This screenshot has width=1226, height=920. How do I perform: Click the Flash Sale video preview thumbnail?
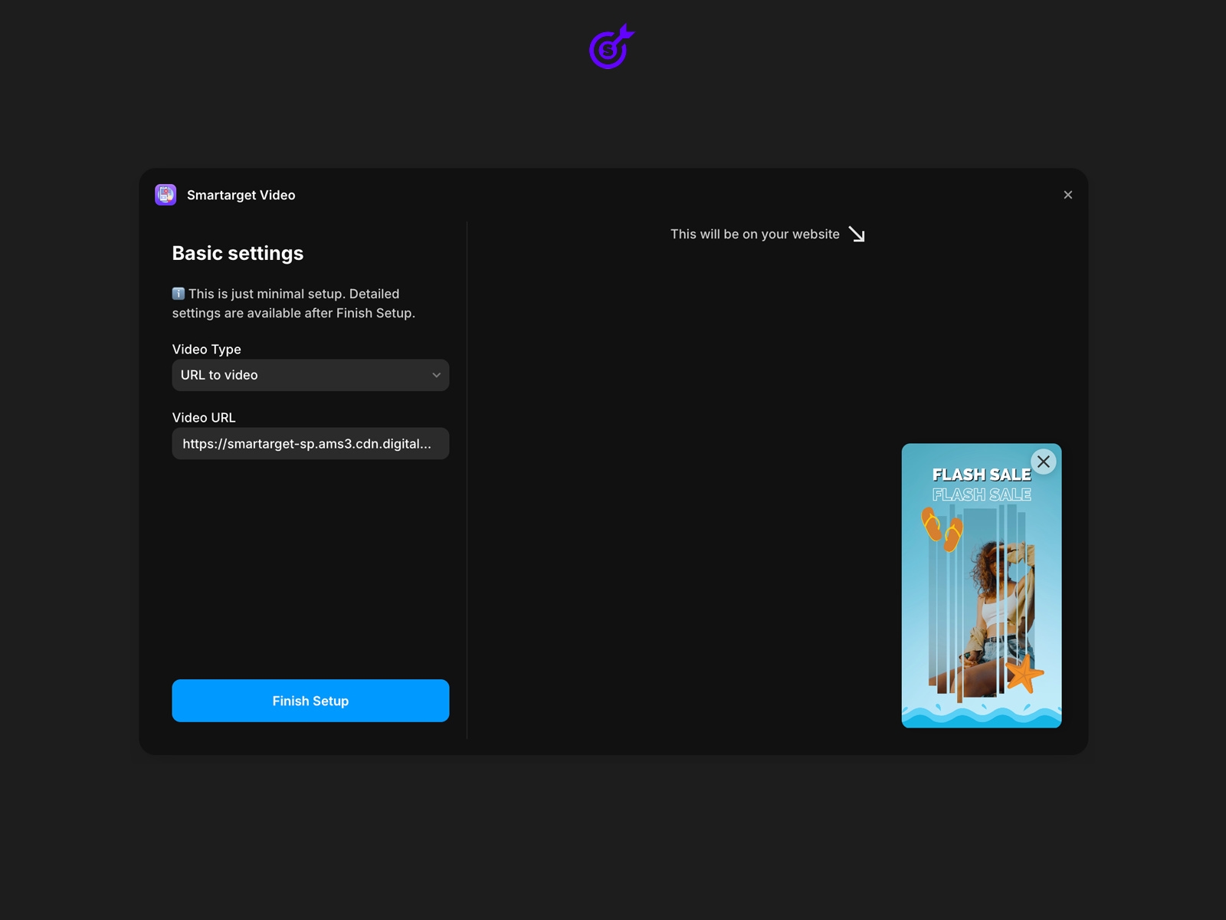tap(982, 585)
